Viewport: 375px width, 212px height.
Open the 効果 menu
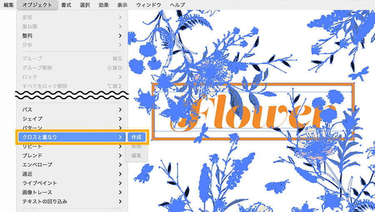click(104, 5)
